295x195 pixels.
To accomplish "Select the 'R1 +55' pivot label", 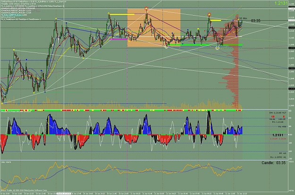I will click(282, 127).
